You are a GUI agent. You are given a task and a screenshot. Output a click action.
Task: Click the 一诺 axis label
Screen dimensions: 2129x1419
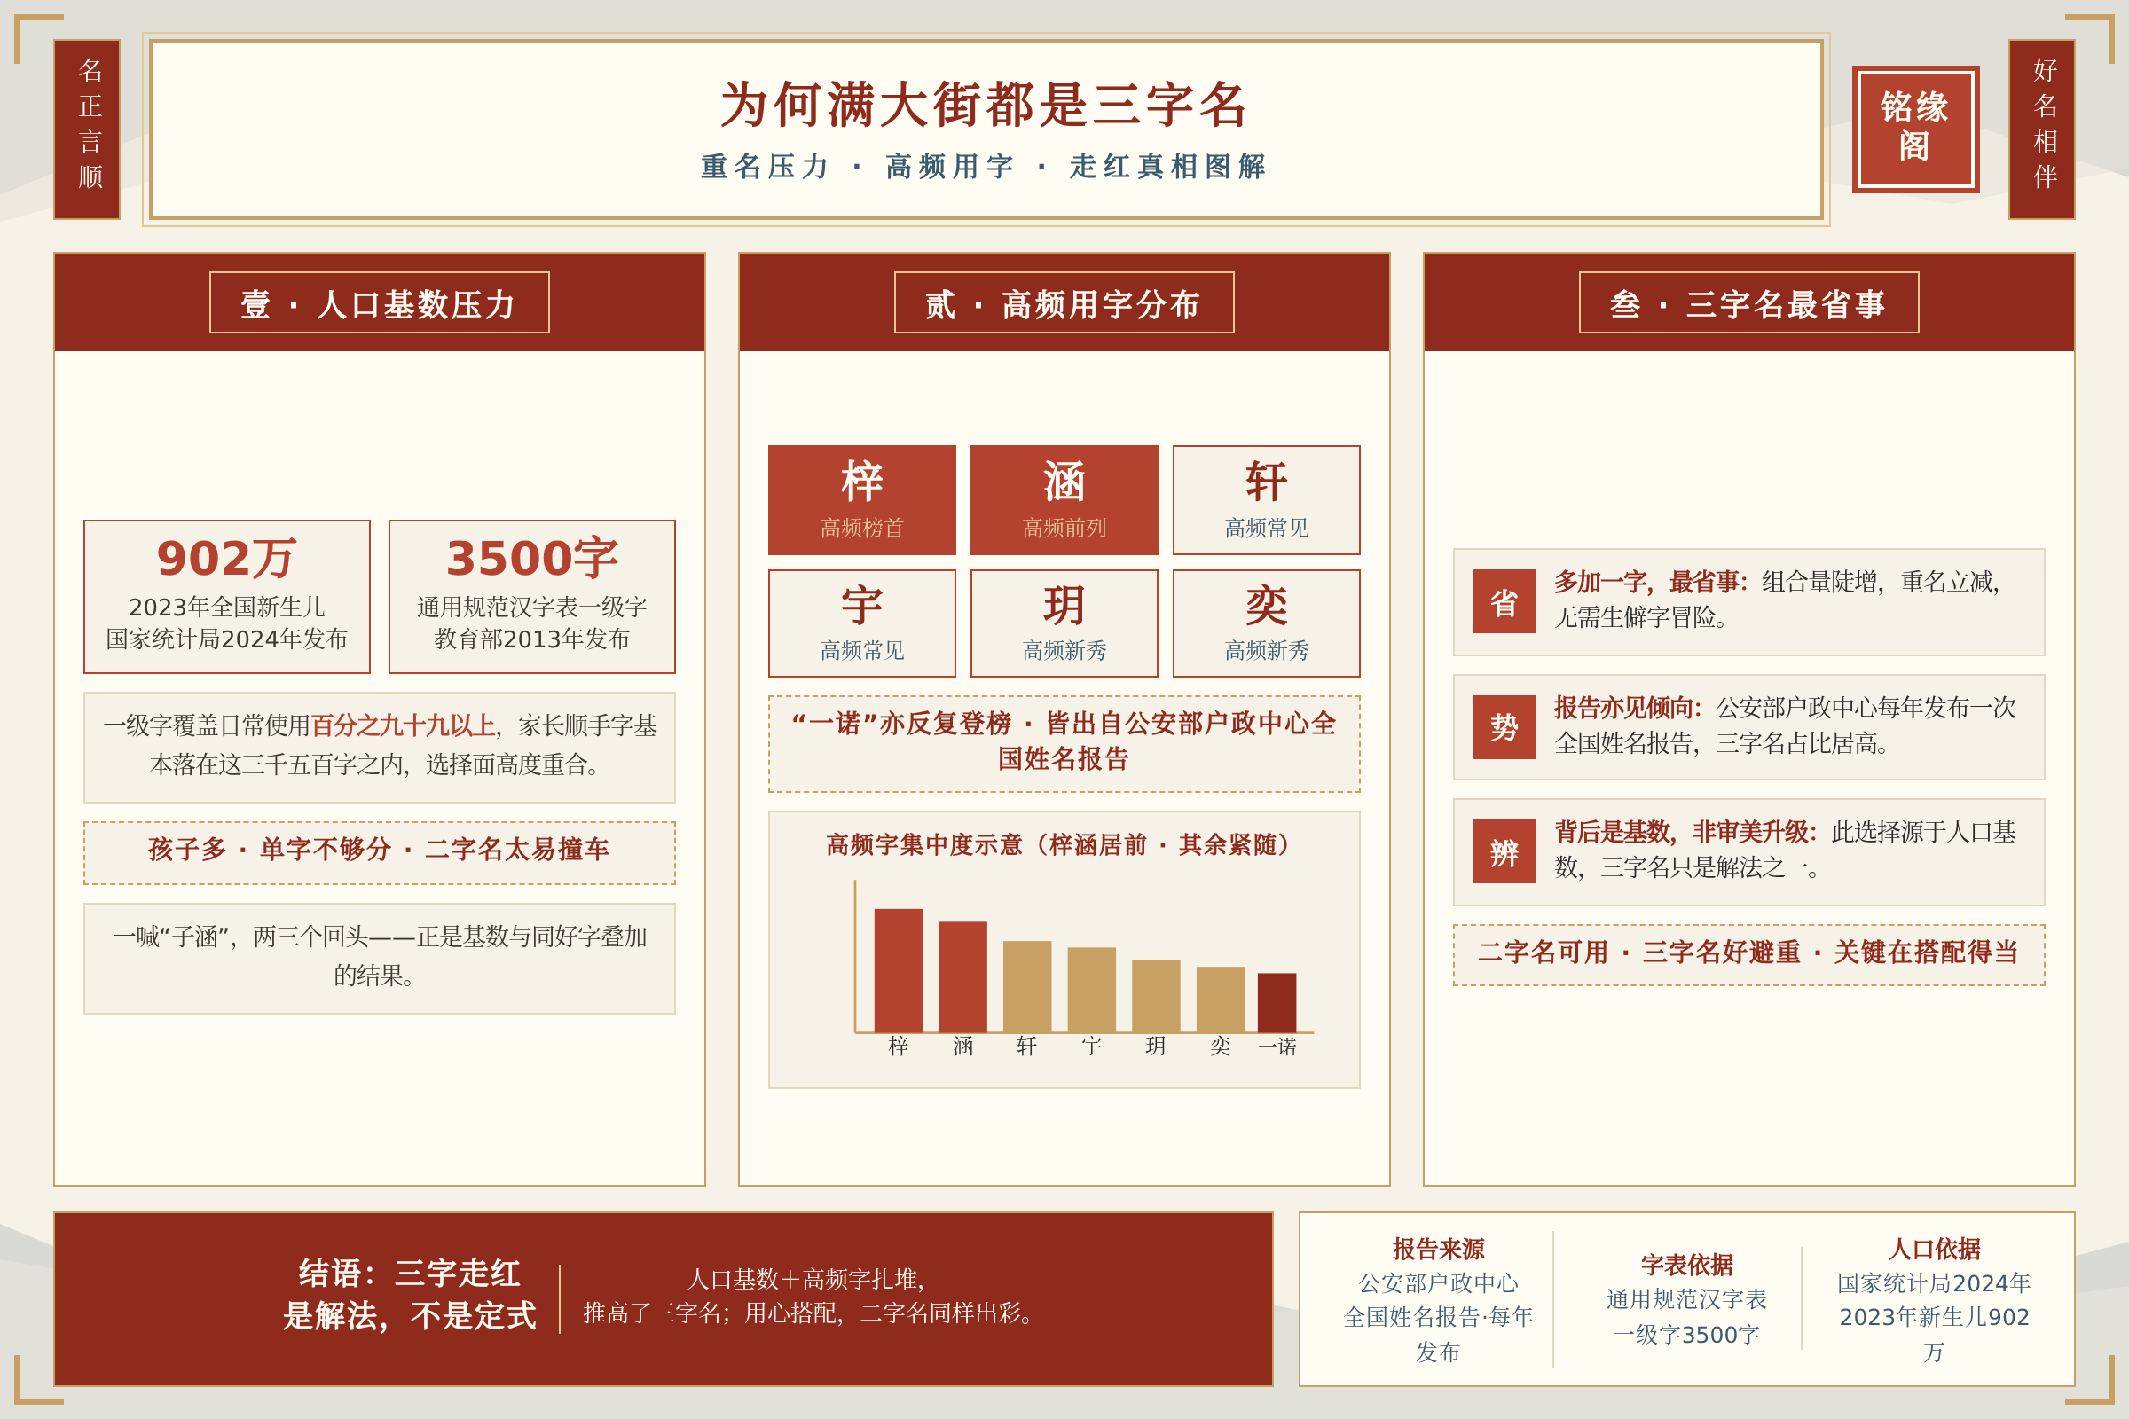point(1277,1047)
